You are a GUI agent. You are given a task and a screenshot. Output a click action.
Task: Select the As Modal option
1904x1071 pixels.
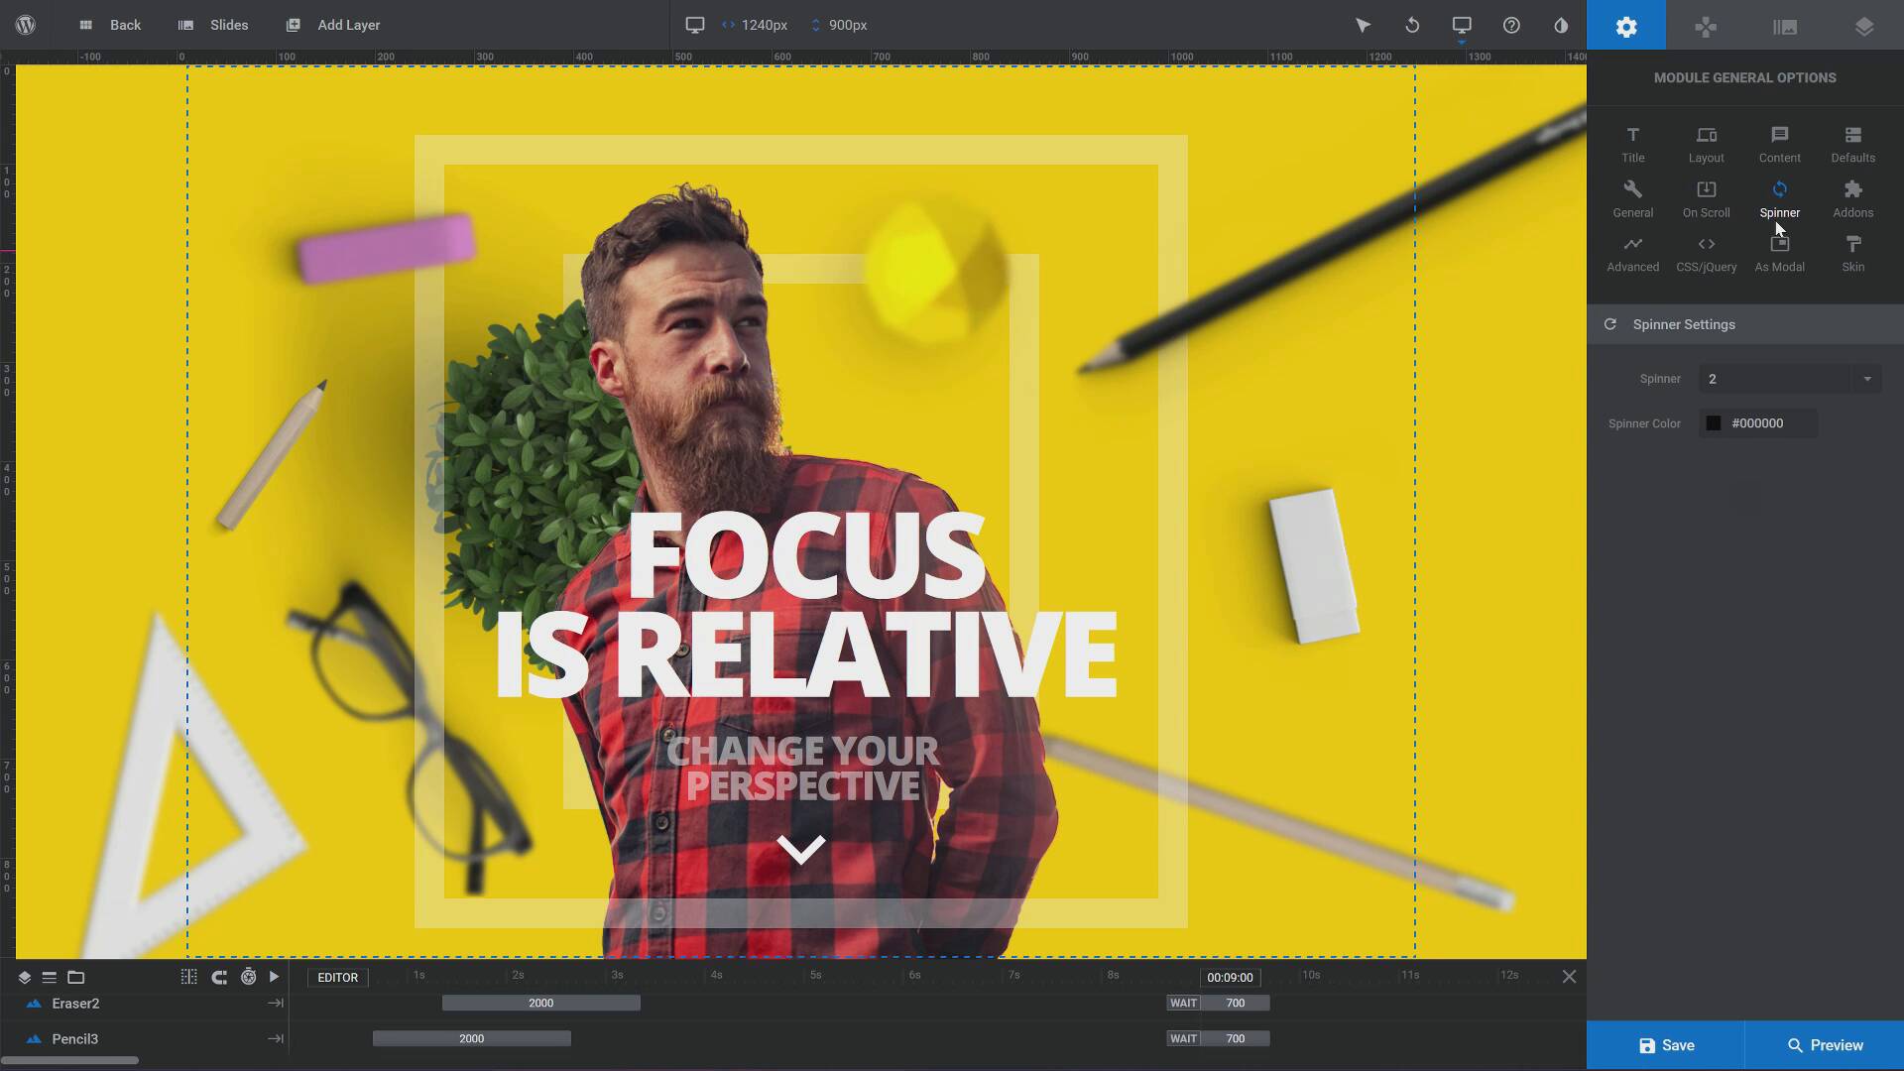coord(1779,253)
